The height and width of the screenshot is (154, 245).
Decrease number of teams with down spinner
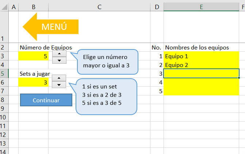click(59, 60)
